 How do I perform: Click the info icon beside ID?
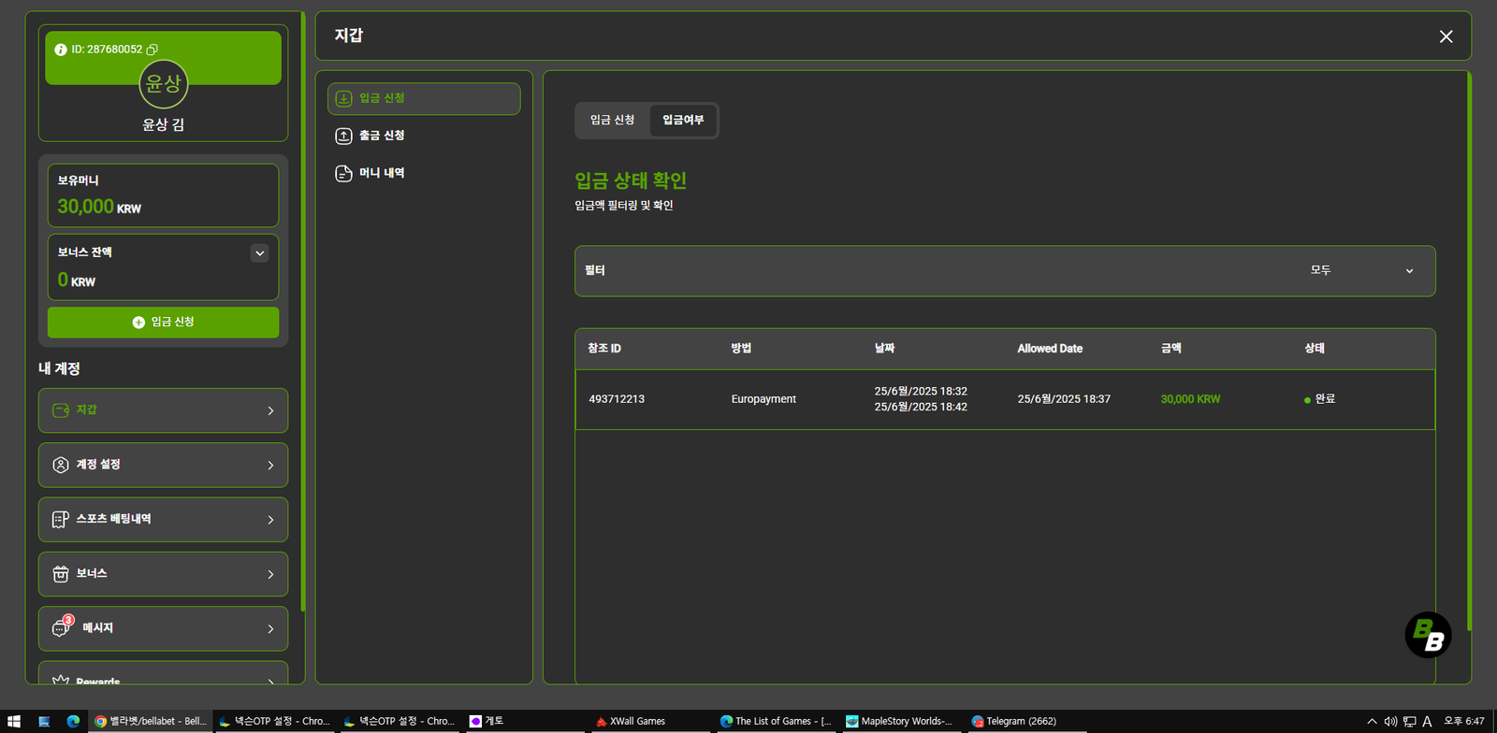[61, 50]
